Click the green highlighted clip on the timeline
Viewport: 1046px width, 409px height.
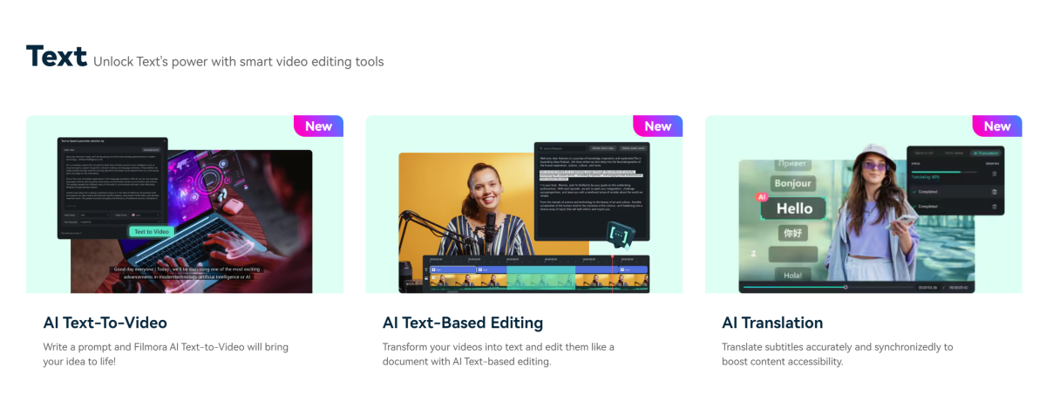(x=541, y=277)
